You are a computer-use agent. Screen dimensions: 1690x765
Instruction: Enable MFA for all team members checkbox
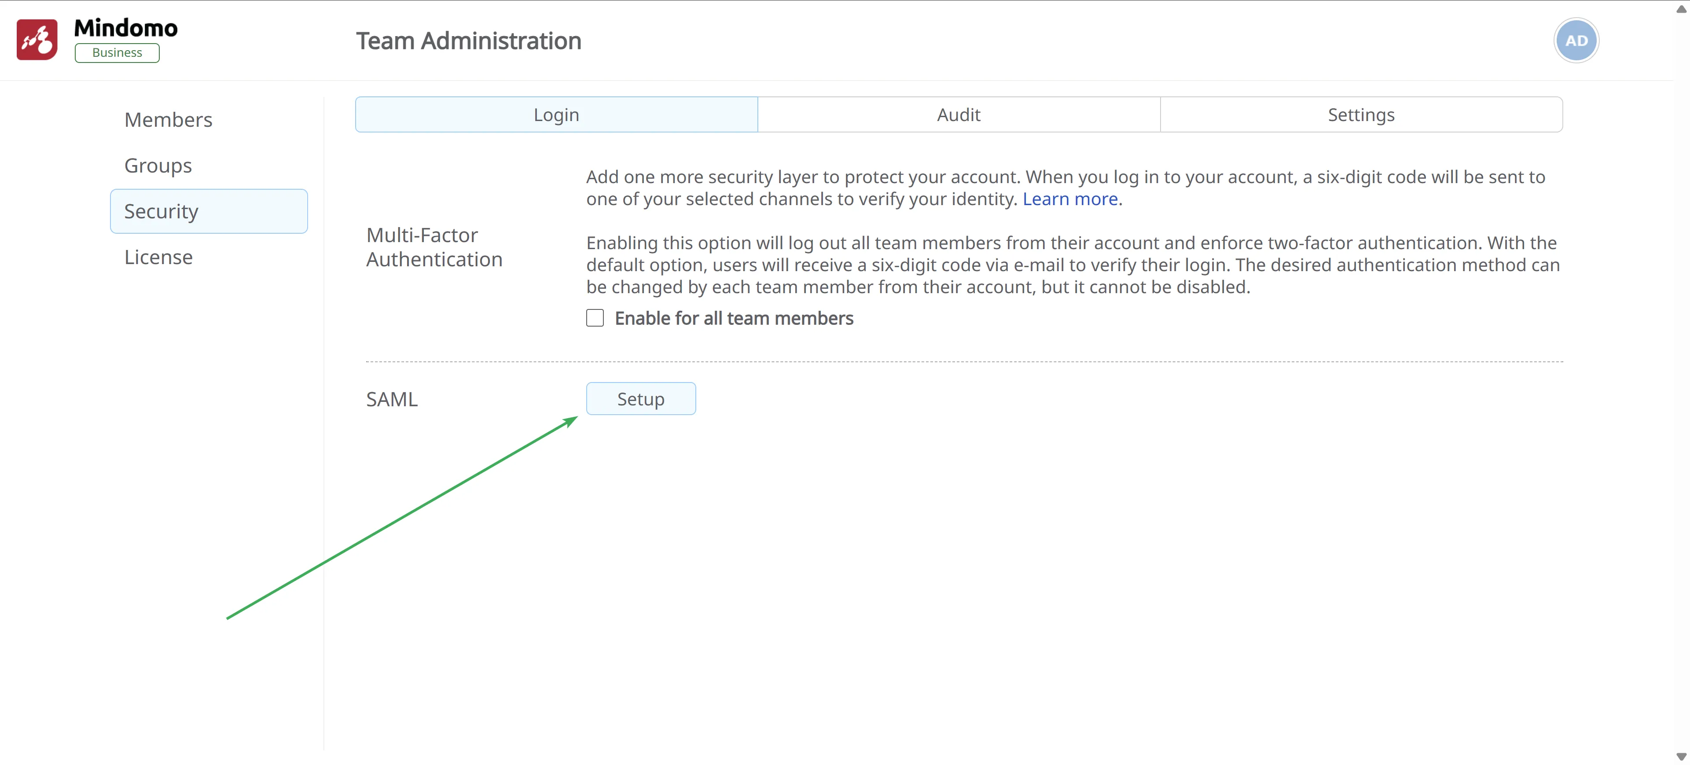[x=595, y=318]
